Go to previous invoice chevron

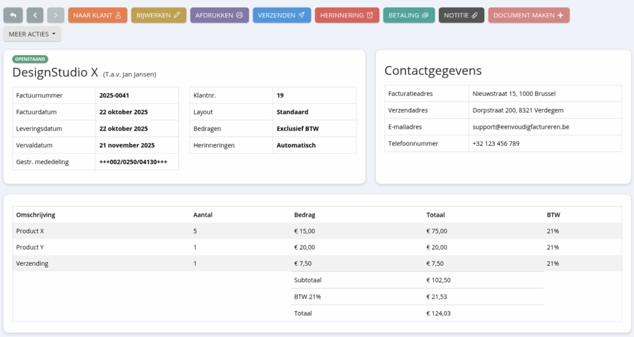(x=35, y=15)
